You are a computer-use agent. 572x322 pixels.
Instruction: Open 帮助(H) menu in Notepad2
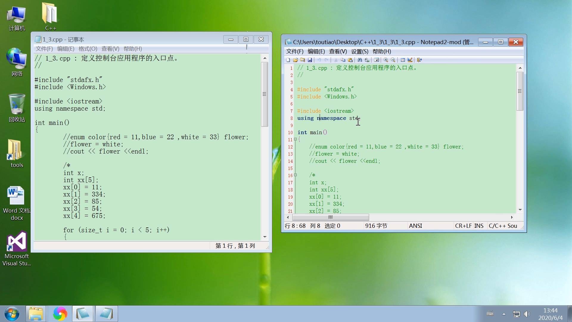tap(382, 52)
